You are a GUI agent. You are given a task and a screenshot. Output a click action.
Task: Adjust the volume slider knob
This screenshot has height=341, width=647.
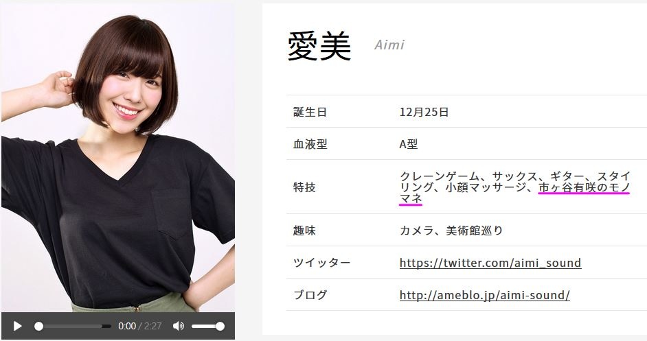click(x=220, y=326)
